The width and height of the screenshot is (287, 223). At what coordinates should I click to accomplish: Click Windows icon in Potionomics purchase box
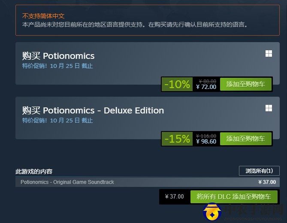click(x=269, y=54)
